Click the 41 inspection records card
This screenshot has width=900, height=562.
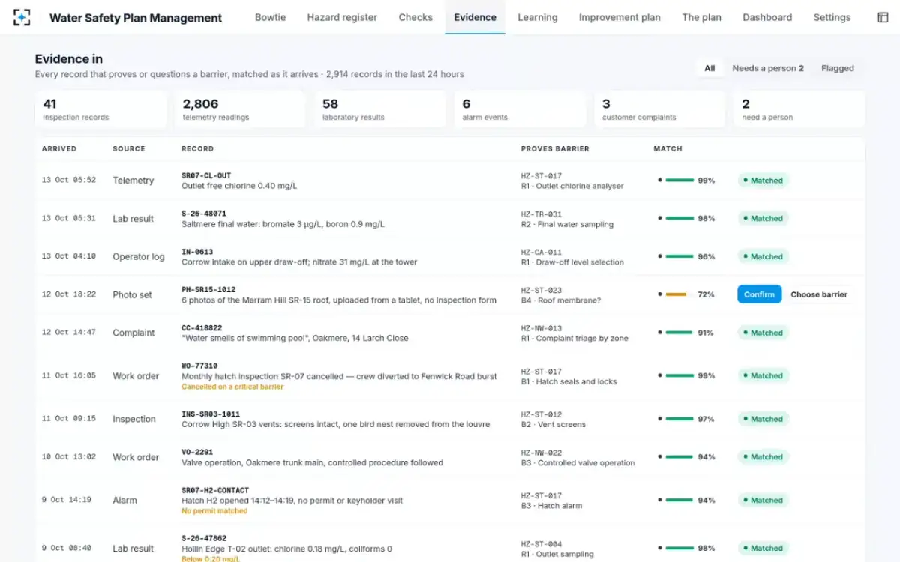[100, 109]
